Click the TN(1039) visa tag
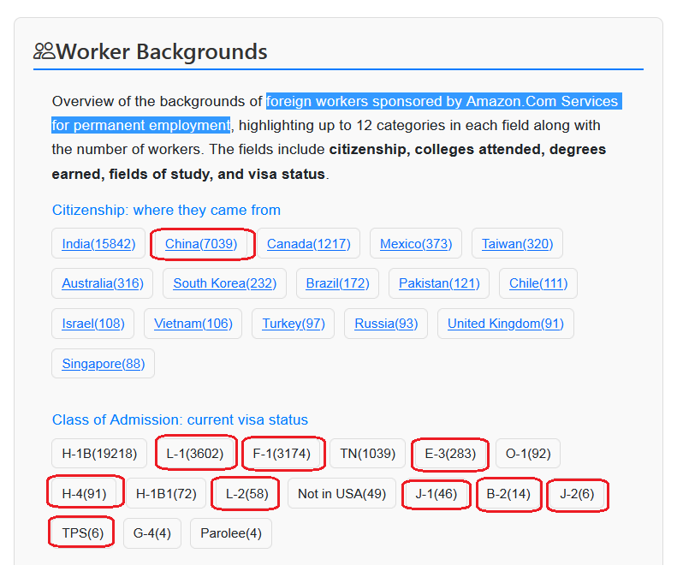Screen dimensions: 677x583 (367, 454)
